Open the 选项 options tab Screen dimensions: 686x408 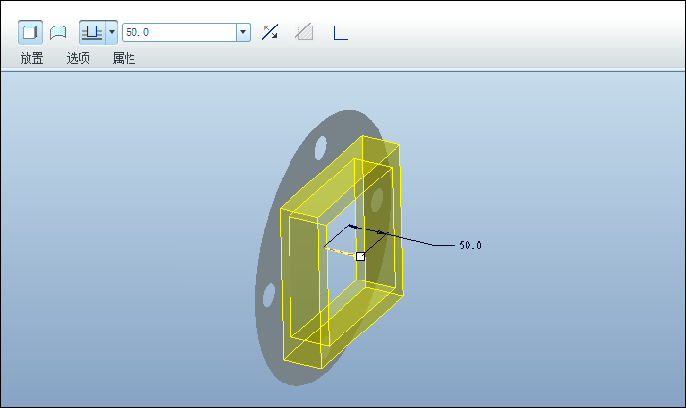click(x=78, y=58)
